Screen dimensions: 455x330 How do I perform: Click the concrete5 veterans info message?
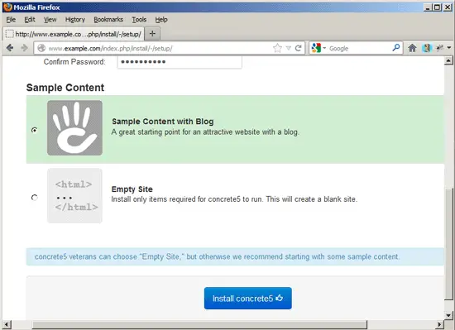coord(235,256)
